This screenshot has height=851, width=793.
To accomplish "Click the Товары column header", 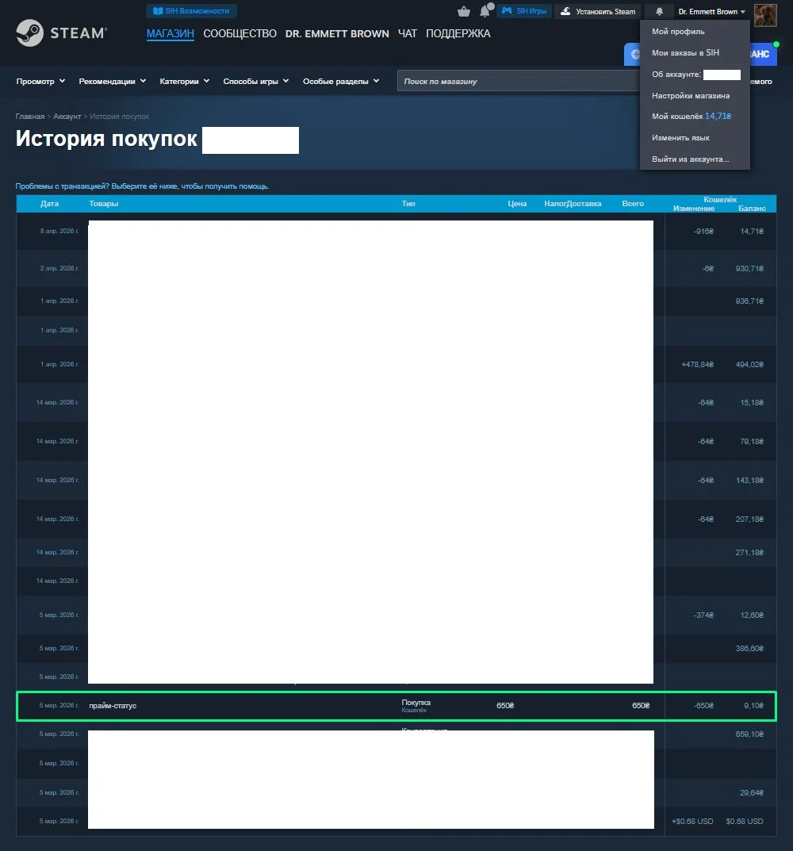I will click(x=104, y=204).
